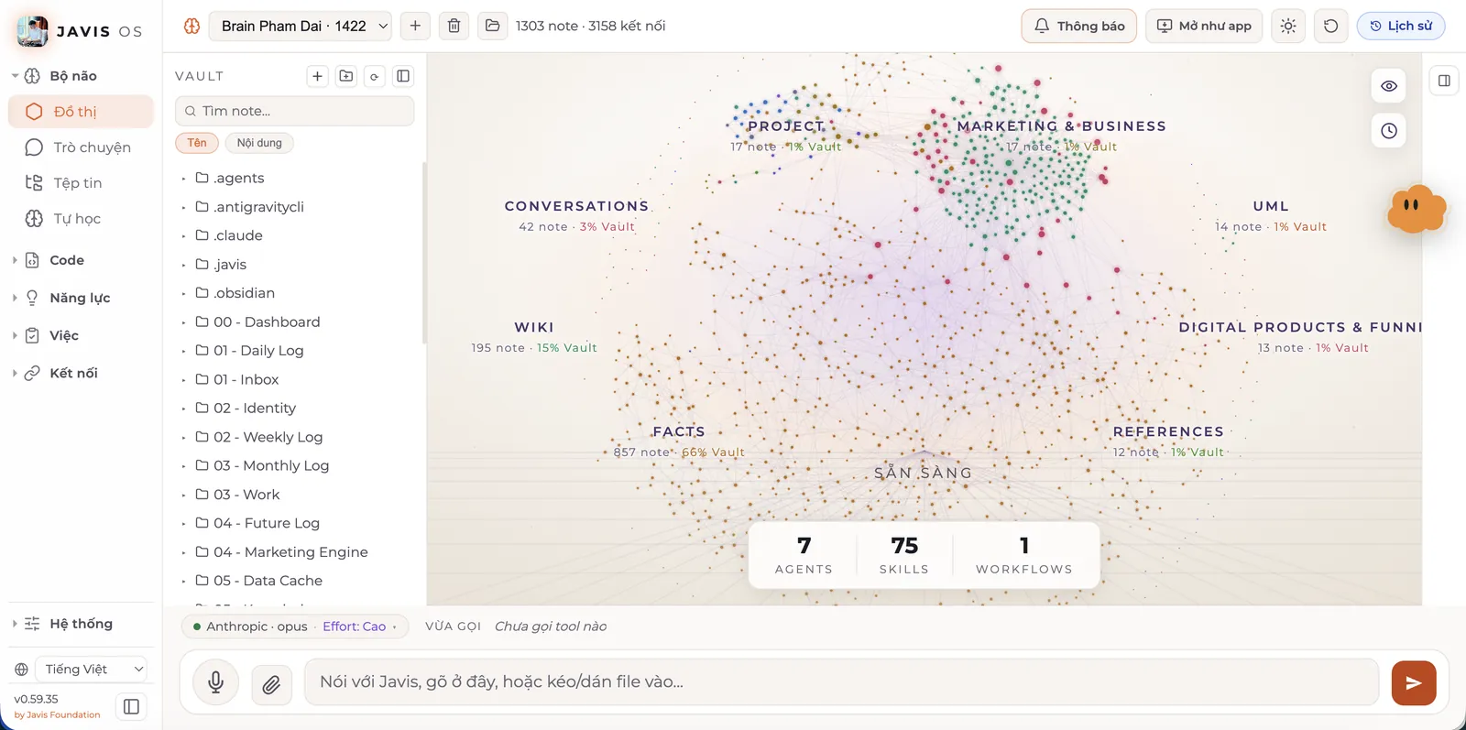Image resolution: width=1466 pixels, height=730 pixels.
Task: Click the paperclip attach file icon
Action: pyautogui.click(x=271, y=683)
